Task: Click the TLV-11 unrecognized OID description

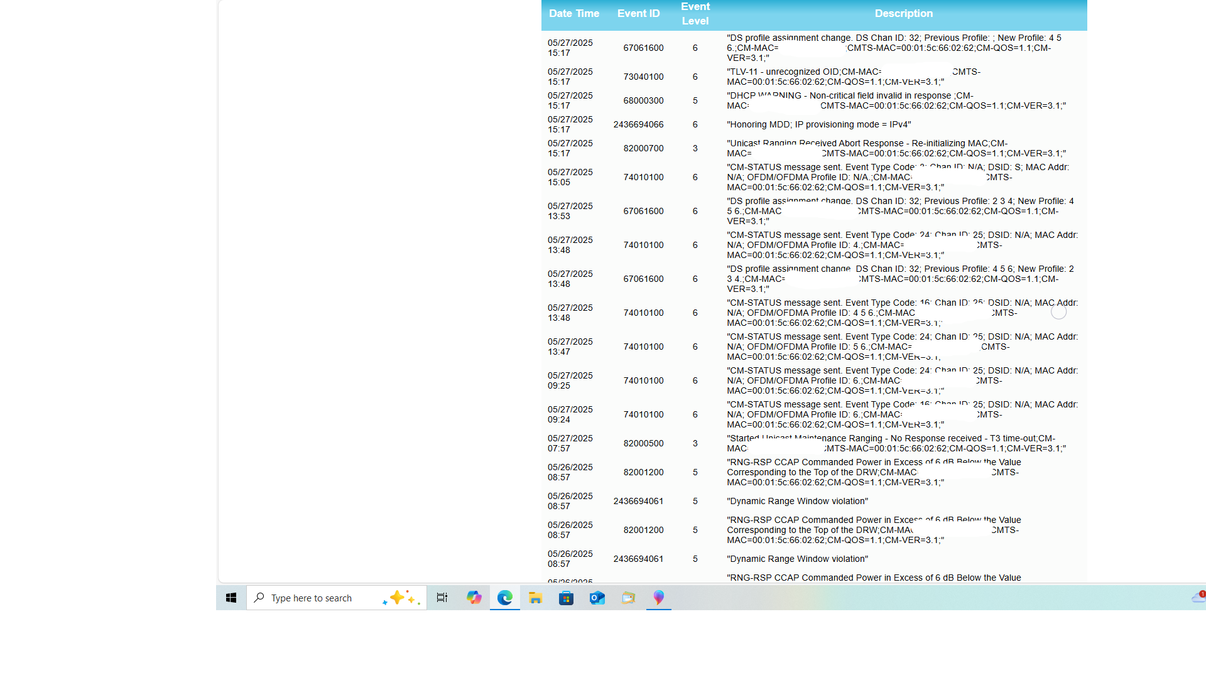Action: [854, 77]
